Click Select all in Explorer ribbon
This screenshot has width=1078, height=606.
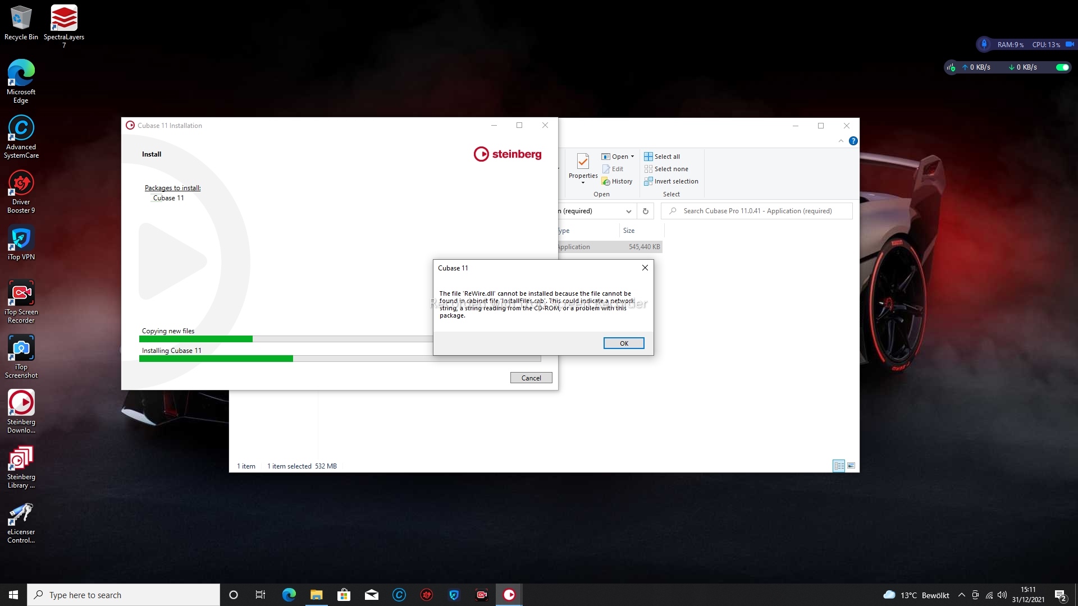pos(662,157)
